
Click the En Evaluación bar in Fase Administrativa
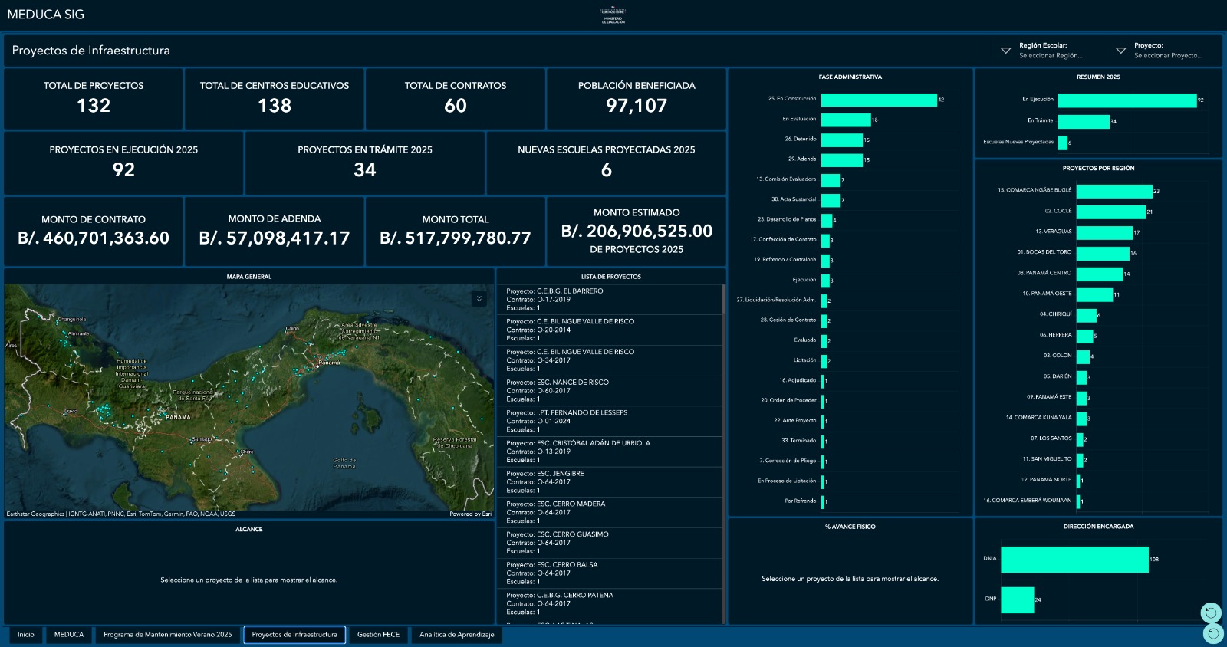click(x=846, y=120)
